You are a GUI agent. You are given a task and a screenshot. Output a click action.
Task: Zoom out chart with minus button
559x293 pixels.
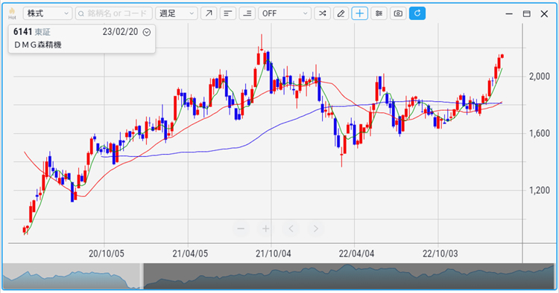click(x=241, y=228)
